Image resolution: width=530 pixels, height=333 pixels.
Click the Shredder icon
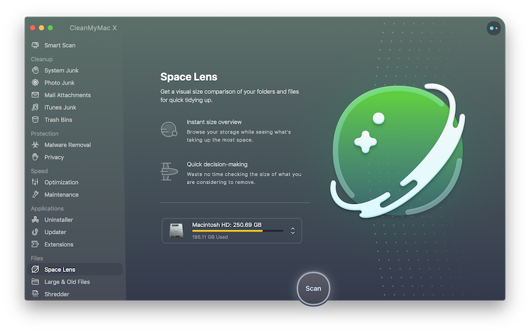(x=35, y=293)
